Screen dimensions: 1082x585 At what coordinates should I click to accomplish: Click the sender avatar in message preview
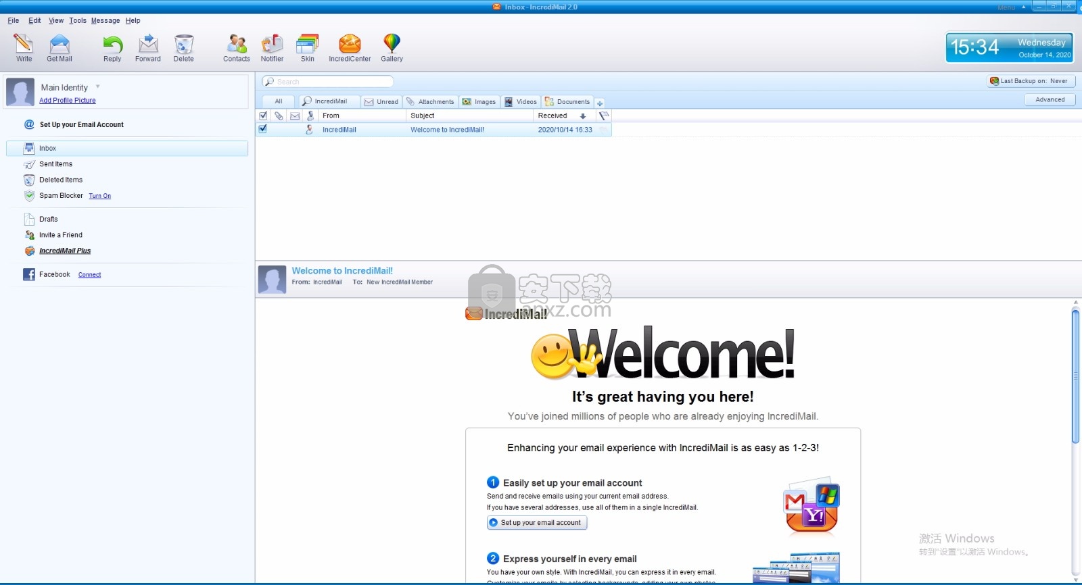click(272, 279)
